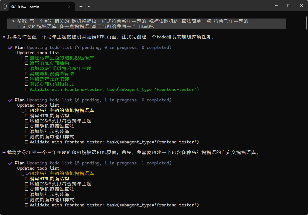
Task: Check the box for green 添加CSS样式以符合新年主题
Action: pos(27,69)
